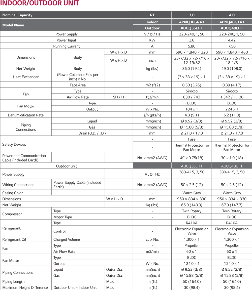This screenshot has width=252, height=290.
Task: Click the 4.0 capacity header
Action: click(x=232, y=15)
